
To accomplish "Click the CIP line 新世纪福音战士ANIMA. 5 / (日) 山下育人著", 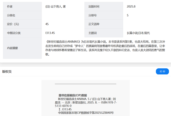I will tap(84, 99).
